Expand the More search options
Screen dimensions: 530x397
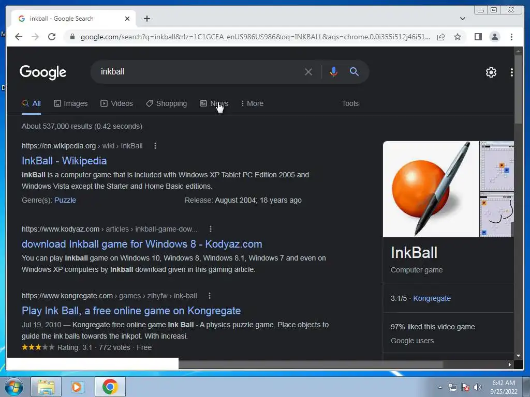click(x=252, y=103)
